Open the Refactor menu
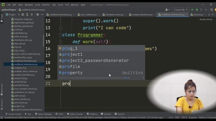 pyautogui.click(x=46, y=5)
